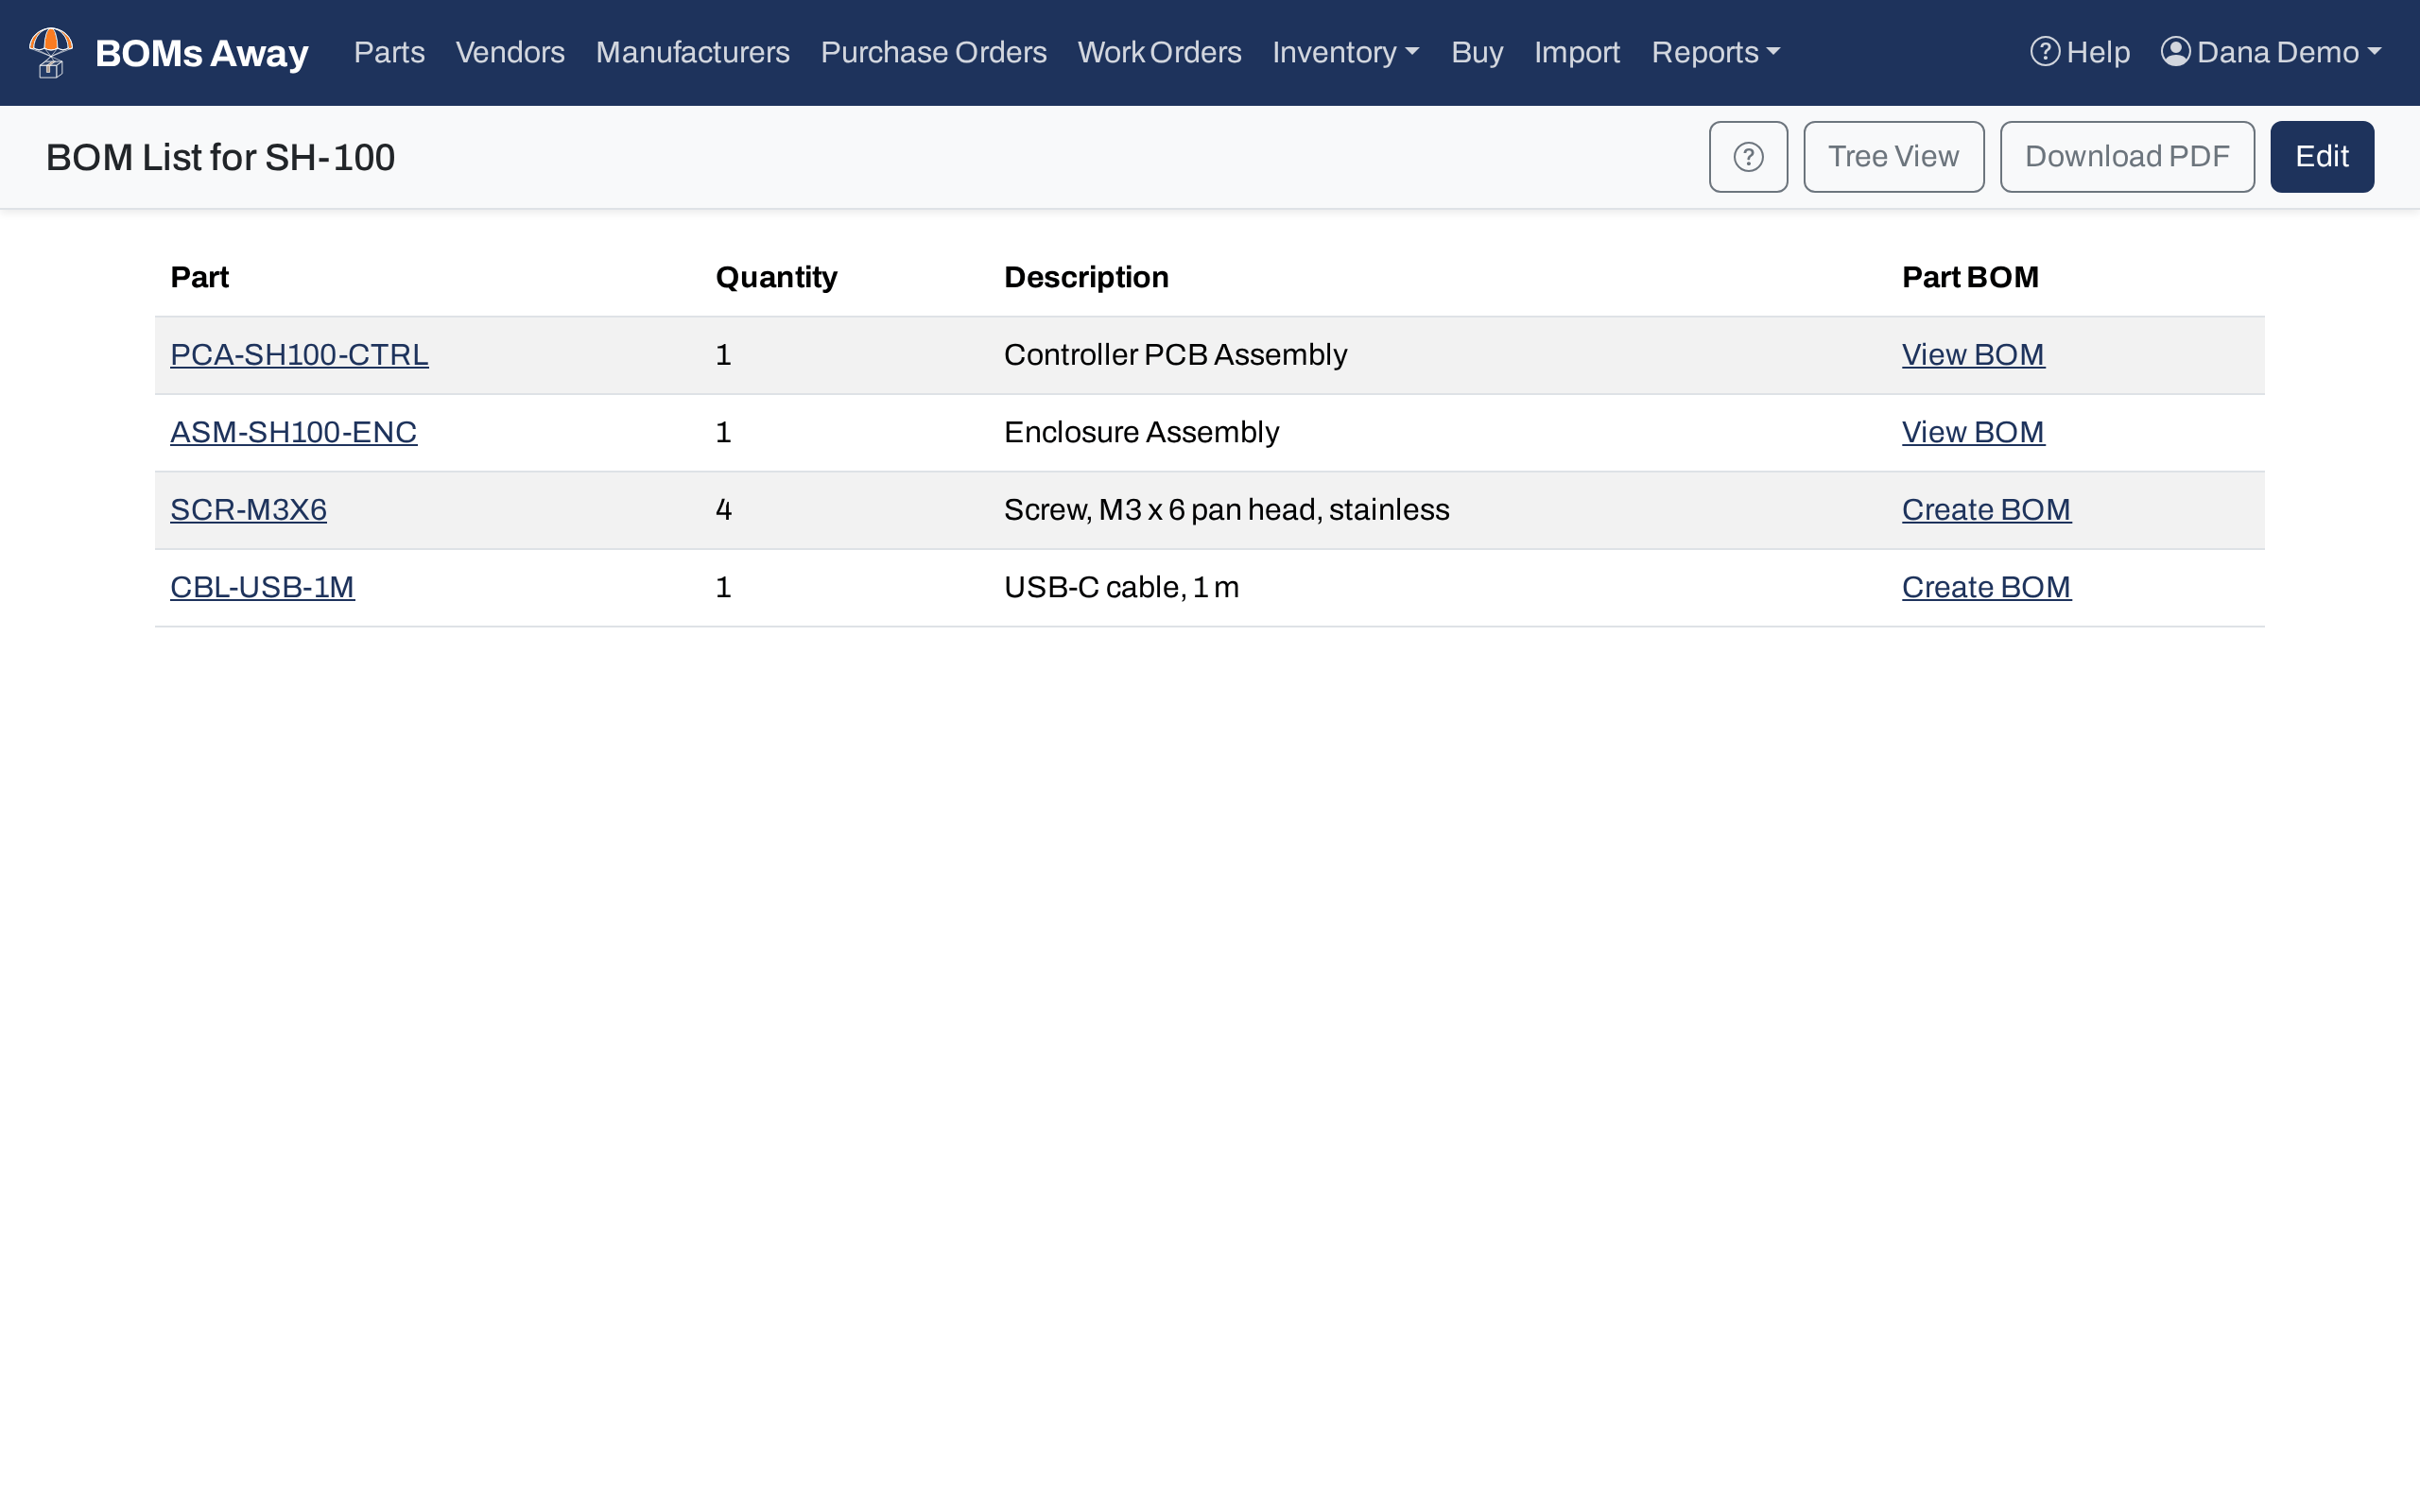Open part SCR-M3X6

pyautogui.click(x=248, y=510)
